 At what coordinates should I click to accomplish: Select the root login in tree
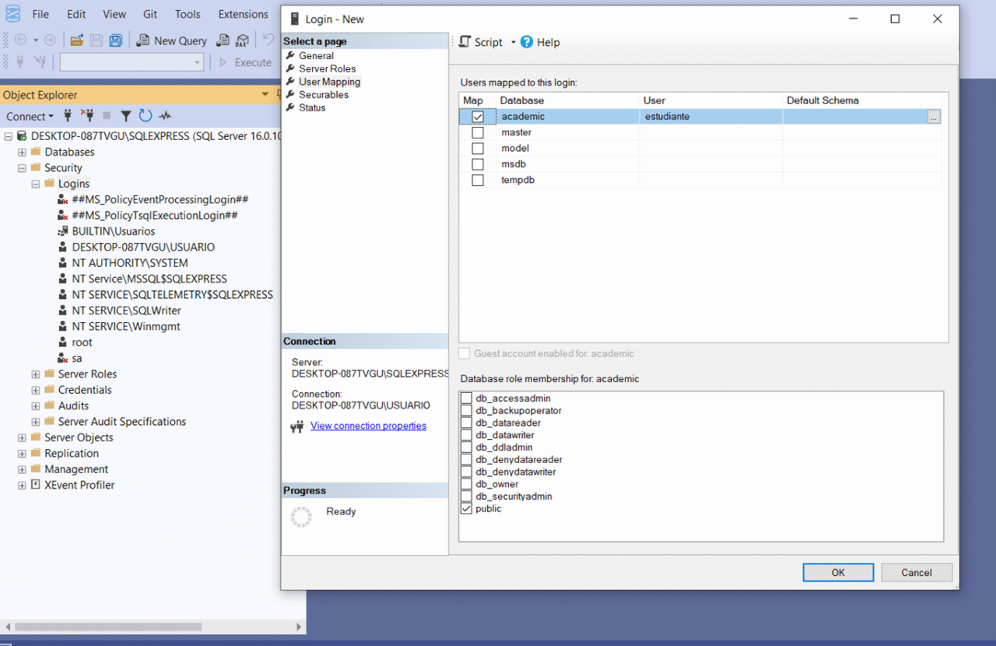82,342
